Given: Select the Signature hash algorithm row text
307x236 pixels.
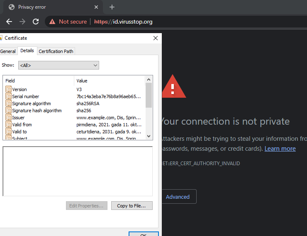Looking at the screenshot, I should (37, 111).
